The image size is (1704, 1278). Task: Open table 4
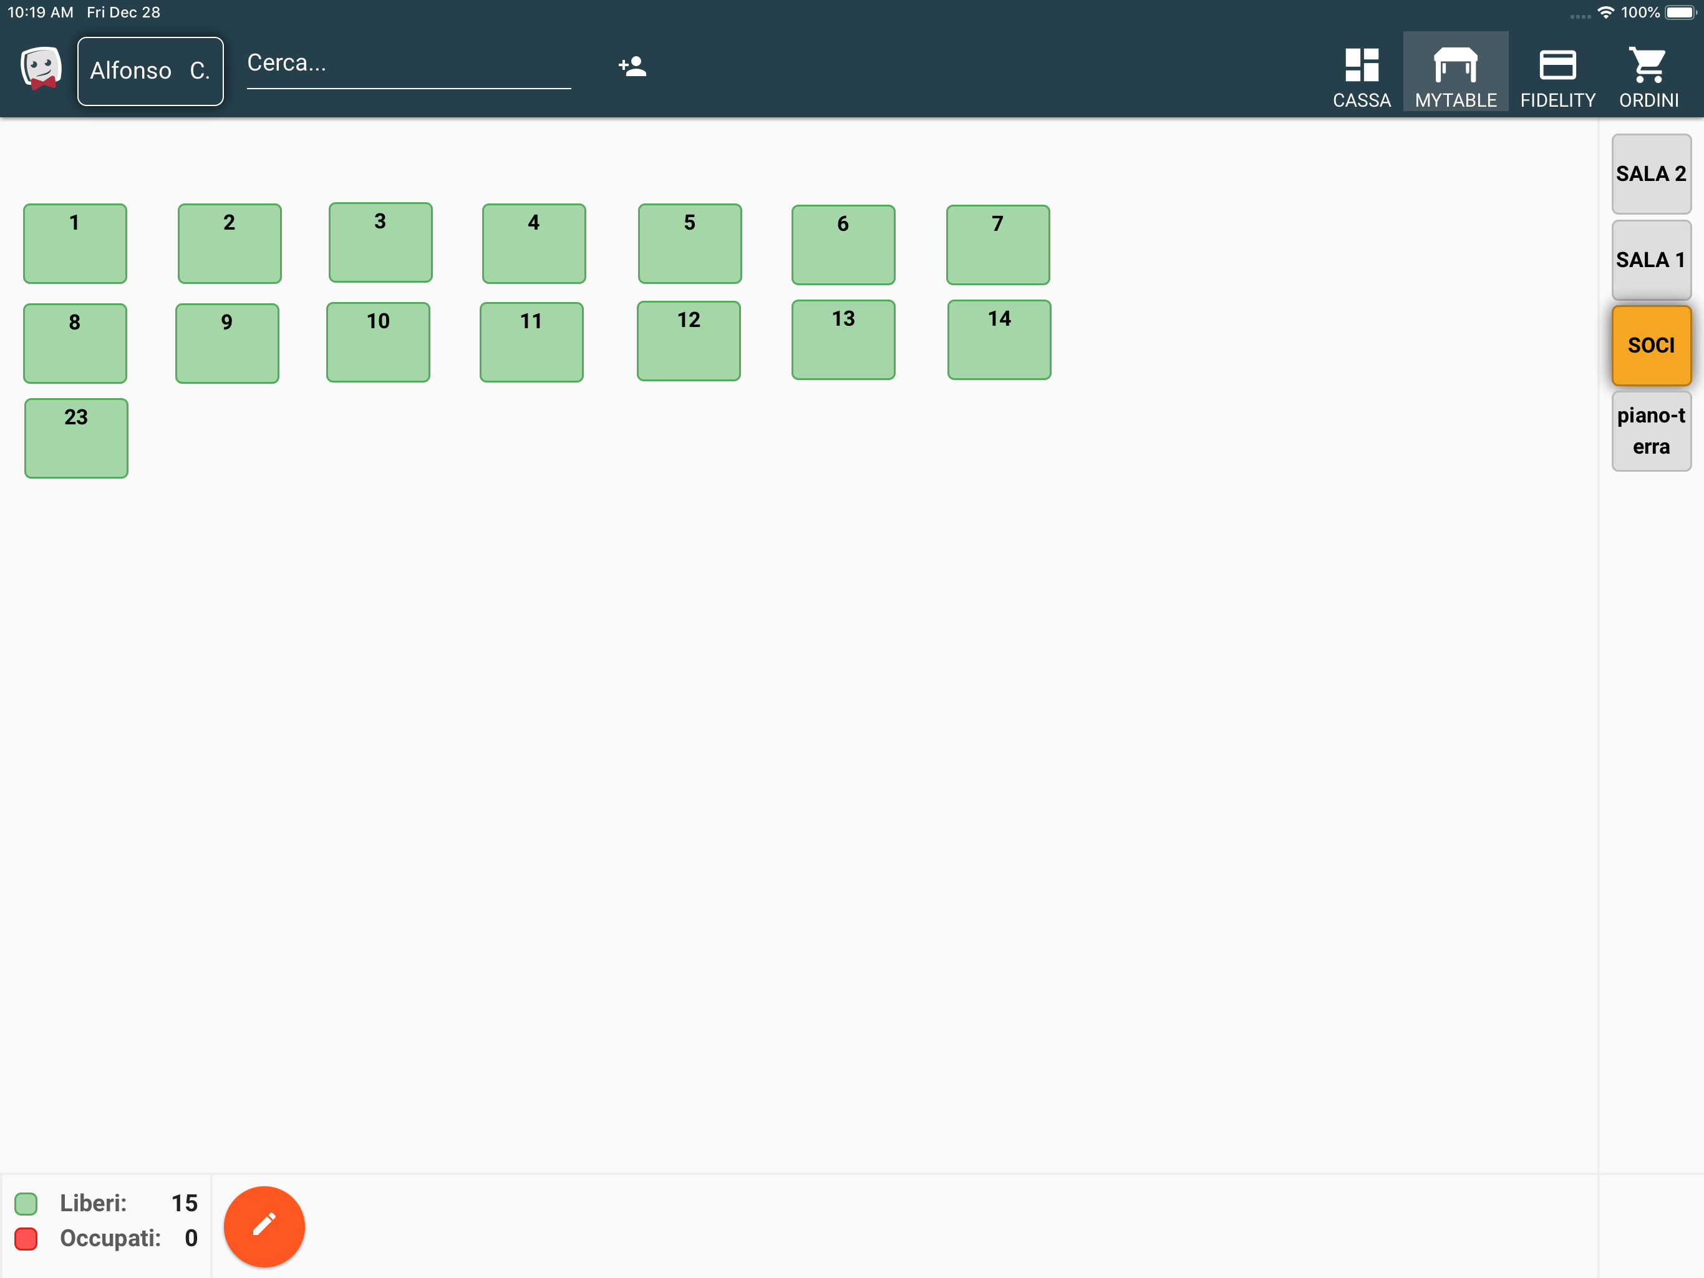pos(534,243)
